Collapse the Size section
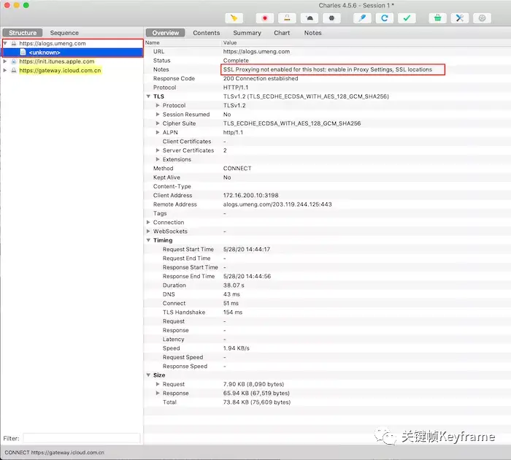 click(x=148, y=375)
